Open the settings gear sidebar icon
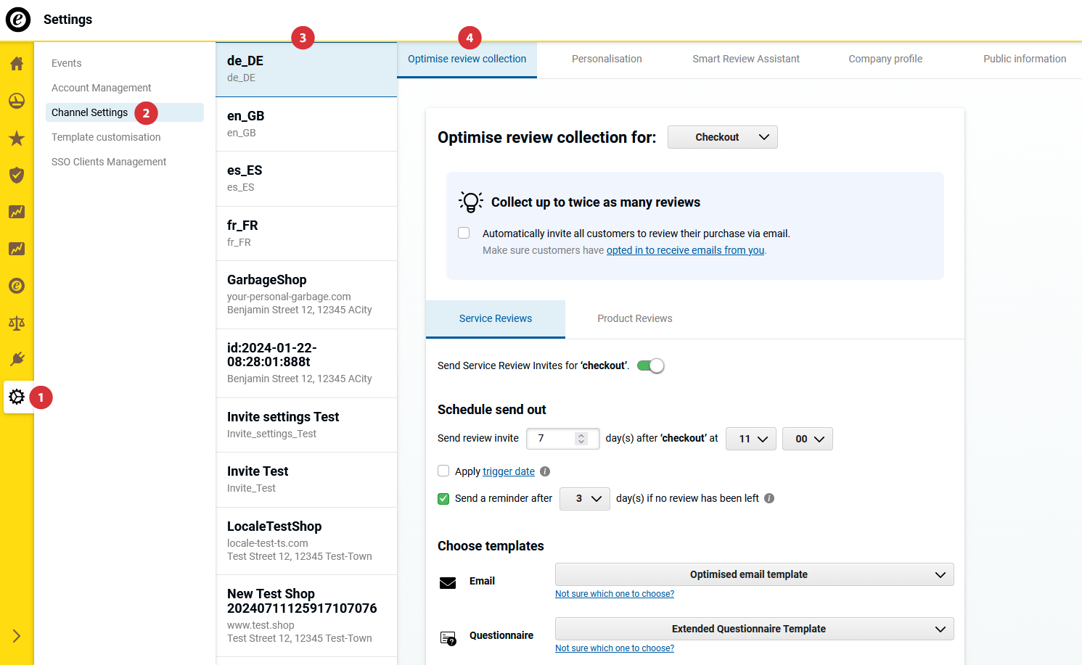This screenshot has width=1082, height=665. [17, 397]
